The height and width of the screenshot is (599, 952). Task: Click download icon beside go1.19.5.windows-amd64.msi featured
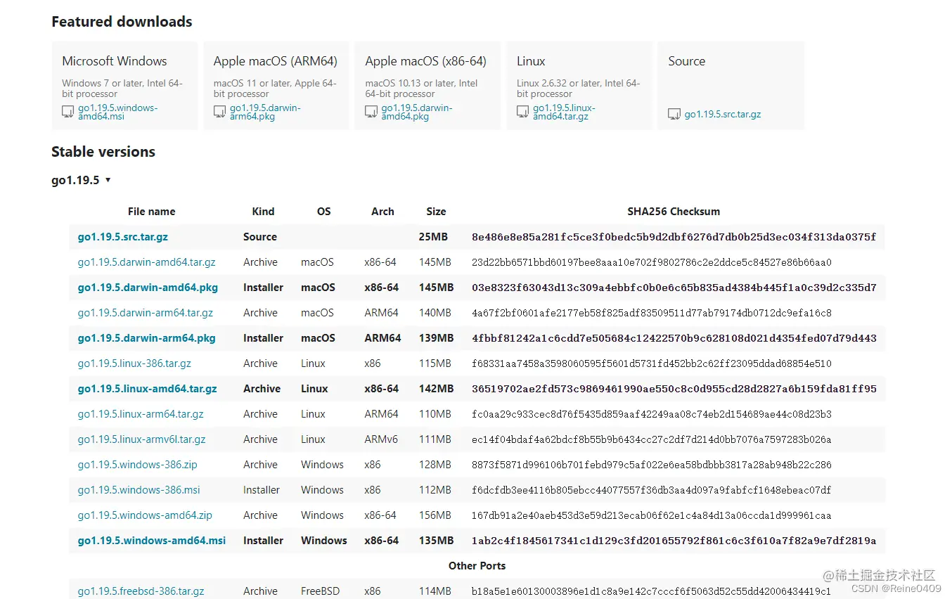coord(68,112)
